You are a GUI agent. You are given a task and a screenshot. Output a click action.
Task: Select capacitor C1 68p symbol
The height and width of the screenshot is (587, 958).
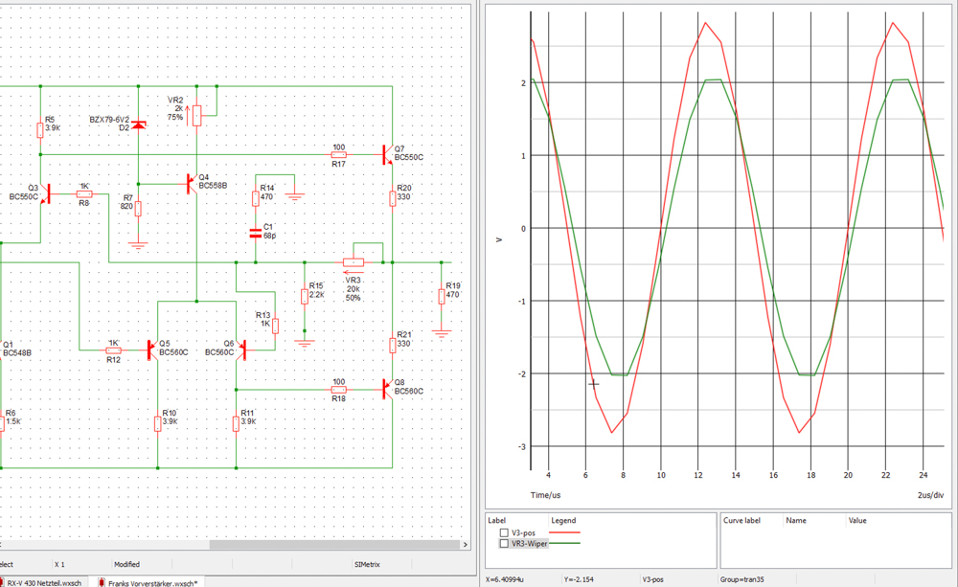tap(256, 233)
